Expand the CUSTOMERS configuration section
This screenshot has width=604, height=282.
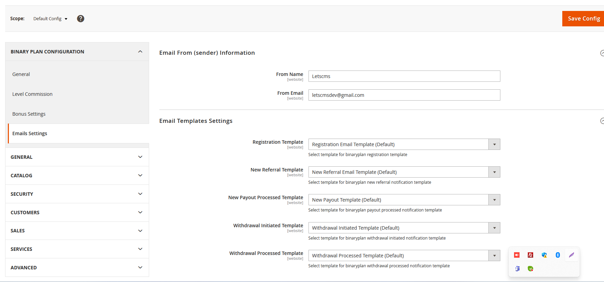click(77, 213)
